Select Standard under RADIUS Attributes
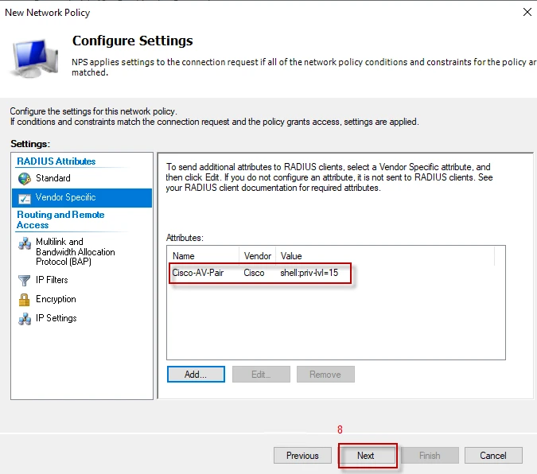Image resolution: width=537 pixels, height=474 pixels. (53, 178)
